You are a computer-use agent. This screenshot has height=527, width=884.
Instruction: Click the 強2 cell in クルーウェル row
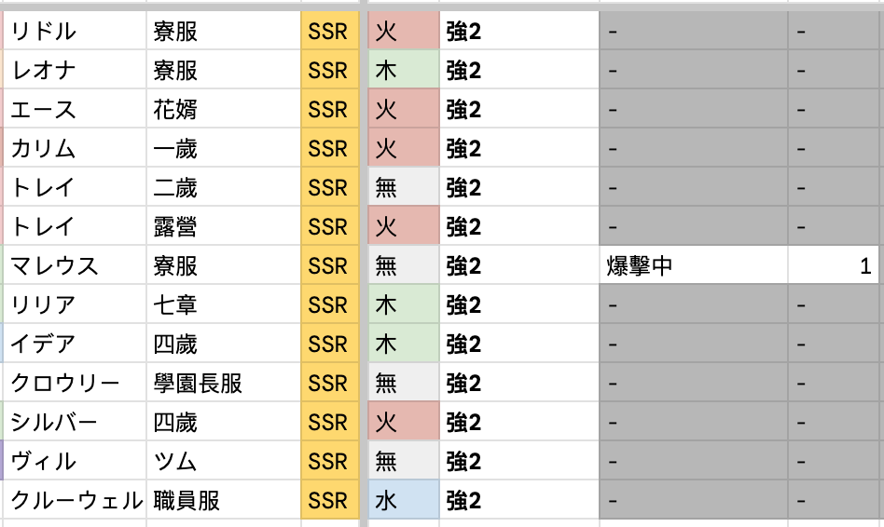pos(519,500)
